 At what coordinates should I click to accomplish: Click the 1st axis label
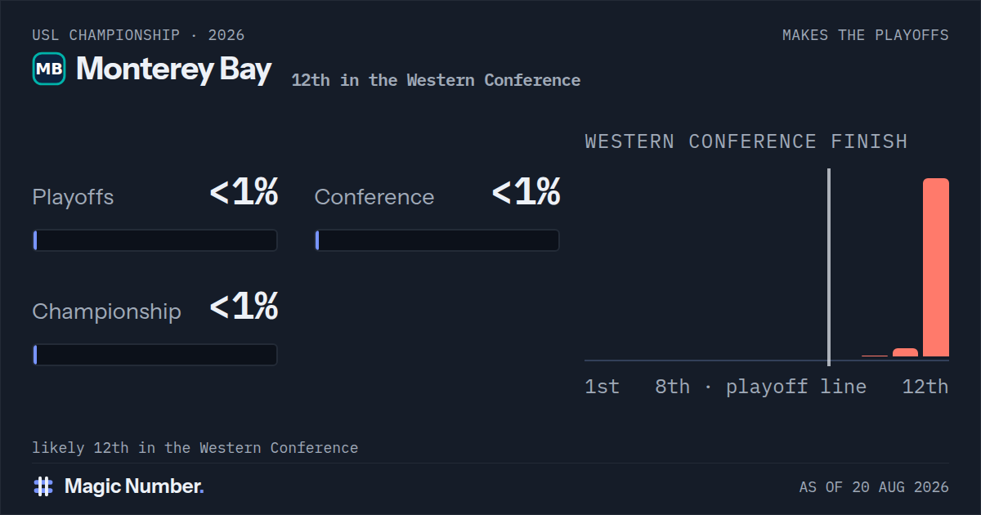tap(602, 387)
